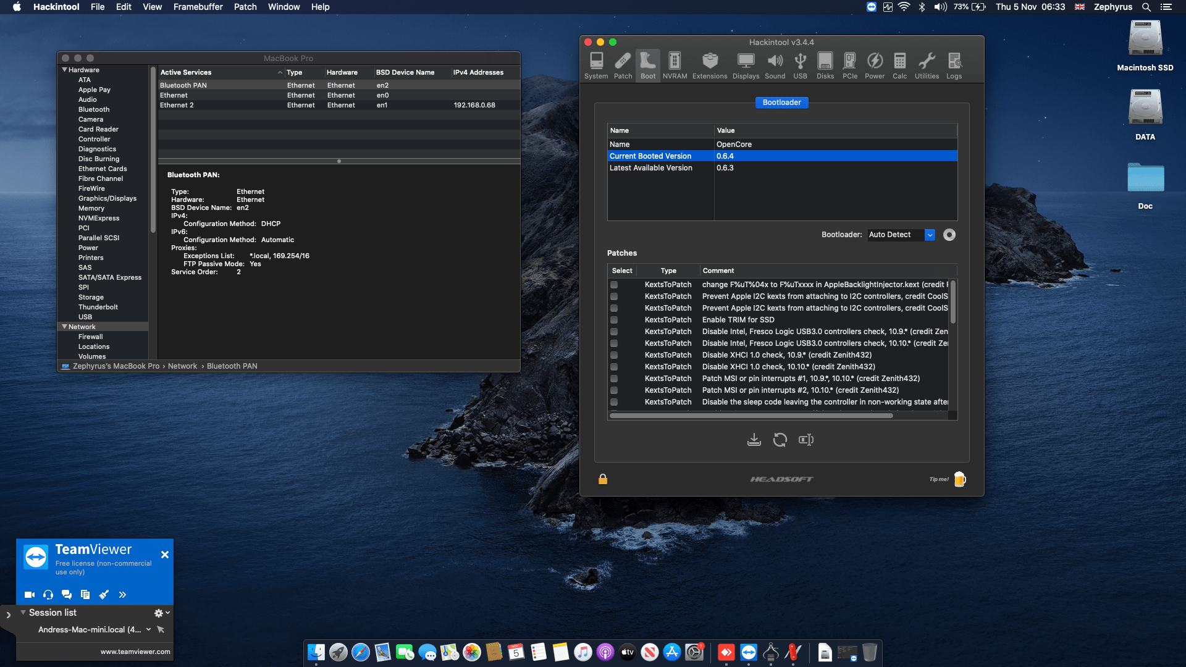Click the sidebar scrollbar in MacBook Pro window
The height and width of the screenshot is (667, 1186).
tap(153, 149)
